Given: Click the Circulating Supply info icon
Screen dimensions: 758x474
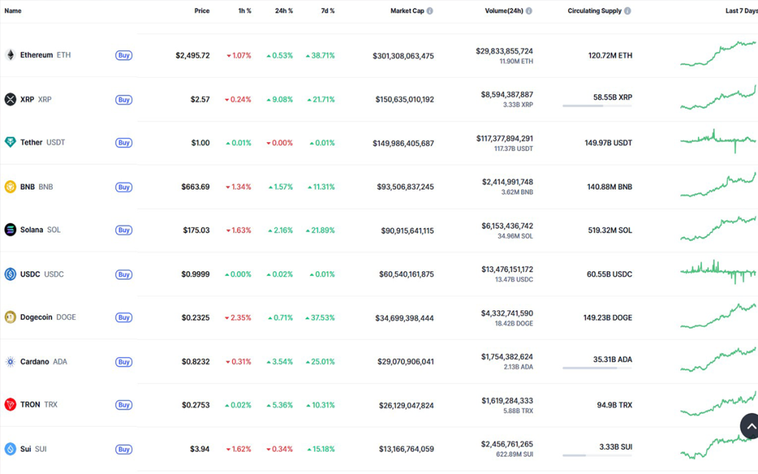Looking at the screenshot, I should click(x=628, y=11).
